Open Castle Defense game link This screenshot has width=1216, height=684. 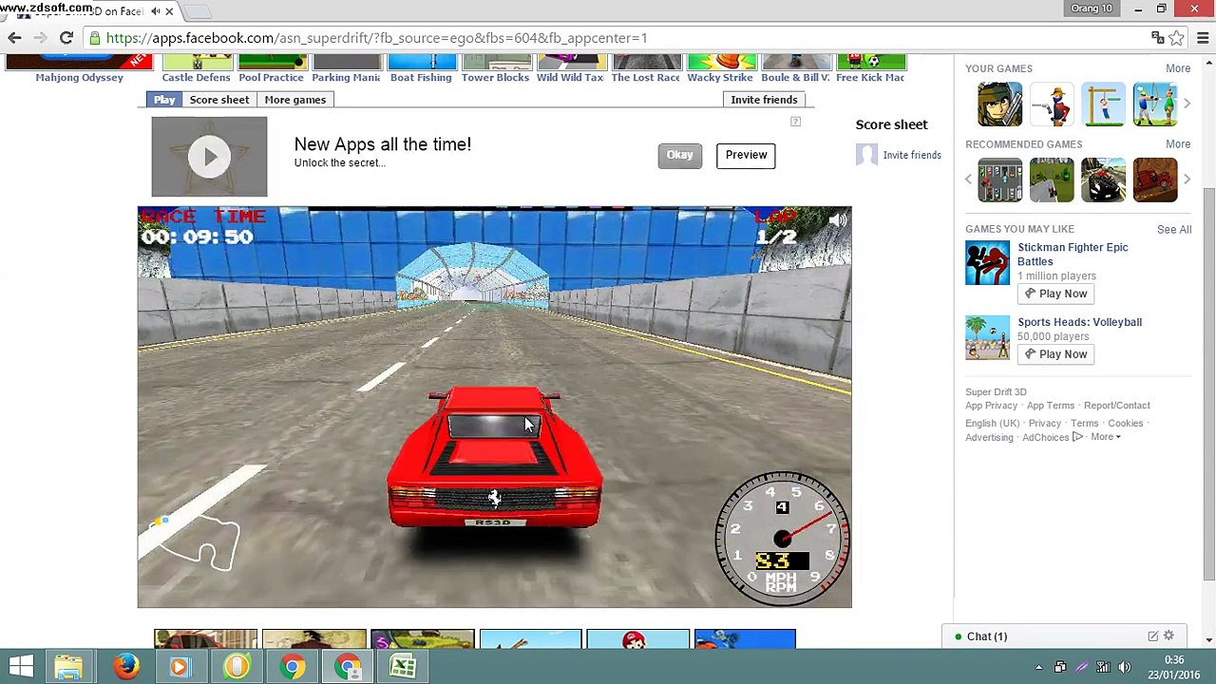197,78
